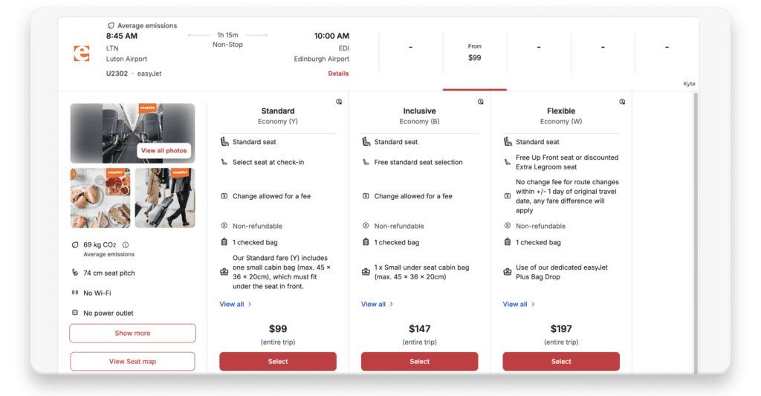
Task: Open the View Seat map button
Action: (132, 362)
